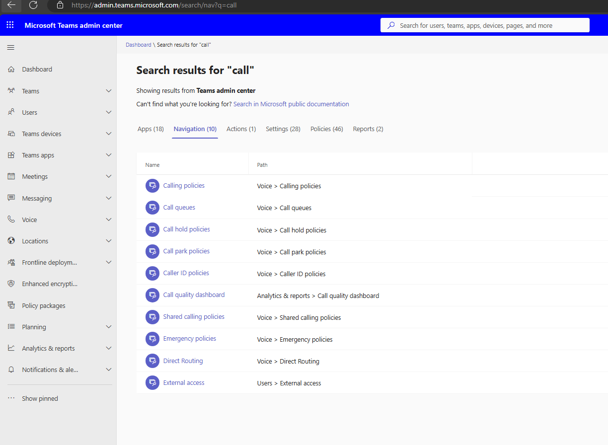Image resolution: width=608 pixels, height=445 pixels.
Task: Expand the Locations chevron
Action: 109,241
